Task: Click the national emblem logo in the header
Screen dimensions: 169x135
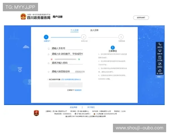Action: 23,17
